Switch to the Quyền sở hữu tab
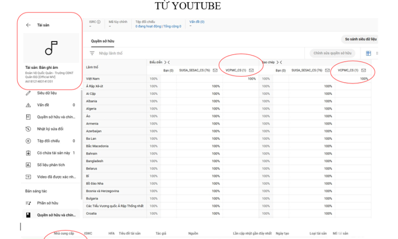The width and height of the screenshot is (398, 239). pyautogui.click(x=102, y=41)
